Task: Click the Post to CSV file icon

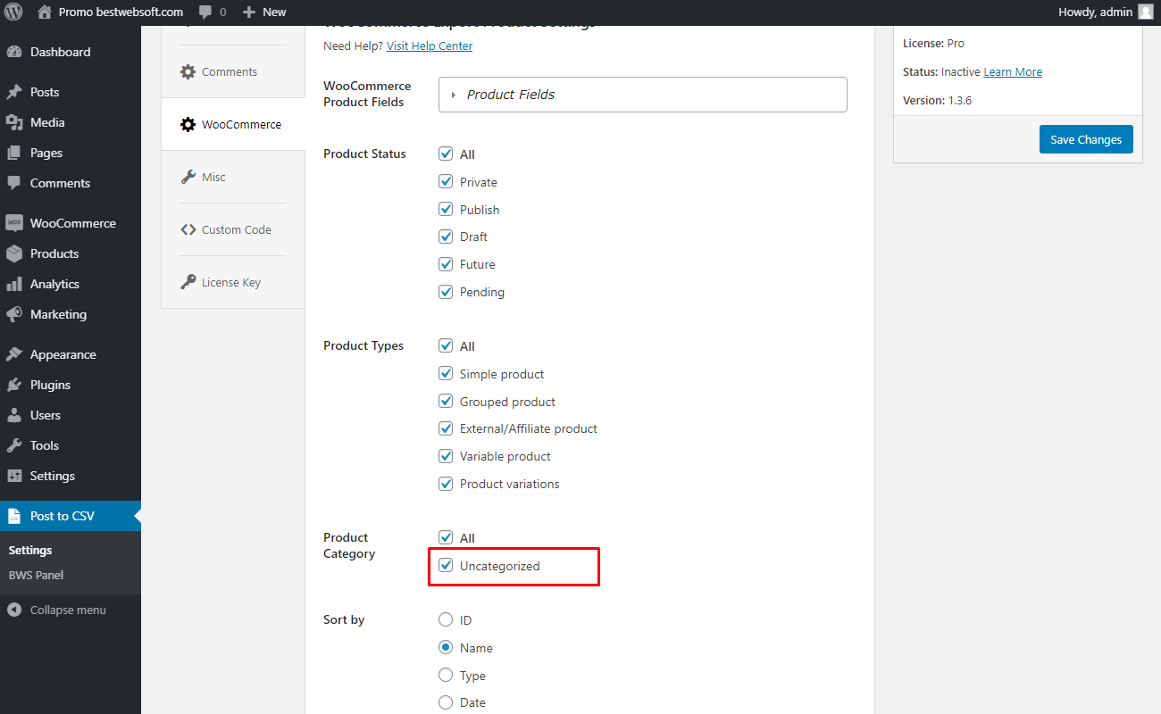Action: pyautogui.click(x=14, y=516)
